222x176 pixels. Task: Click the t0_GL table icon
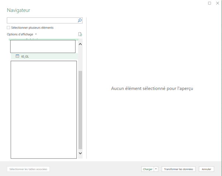point(17,56)
